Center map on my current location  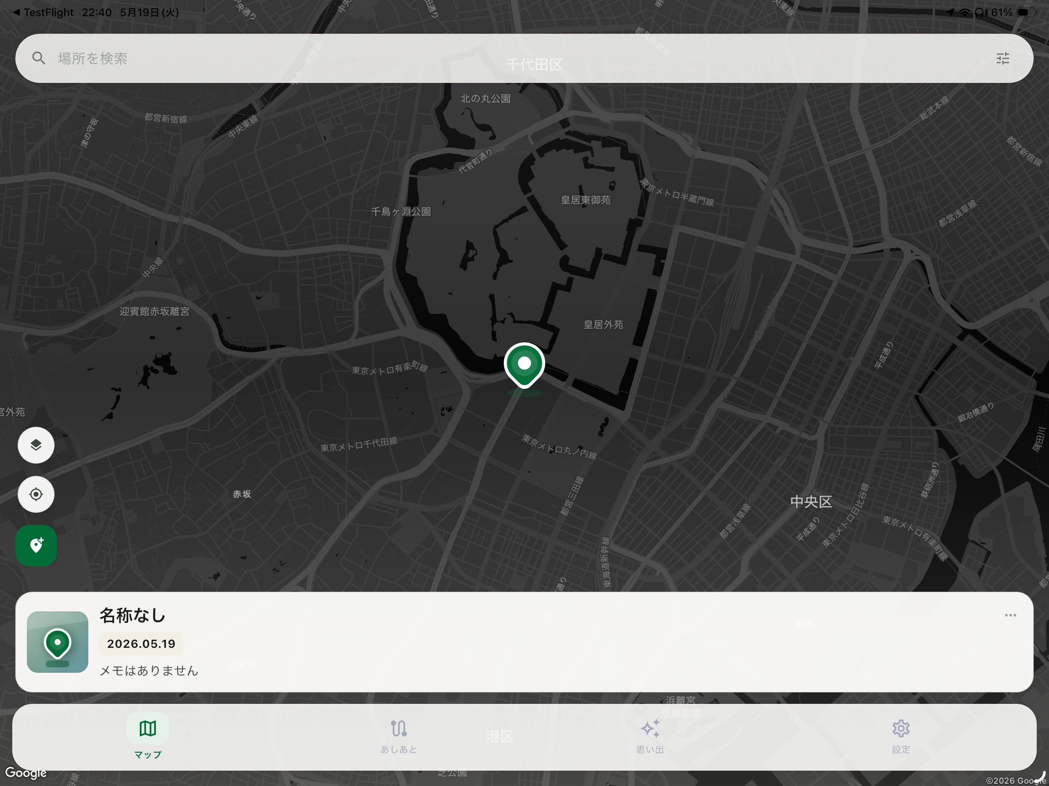coord(36,494)
